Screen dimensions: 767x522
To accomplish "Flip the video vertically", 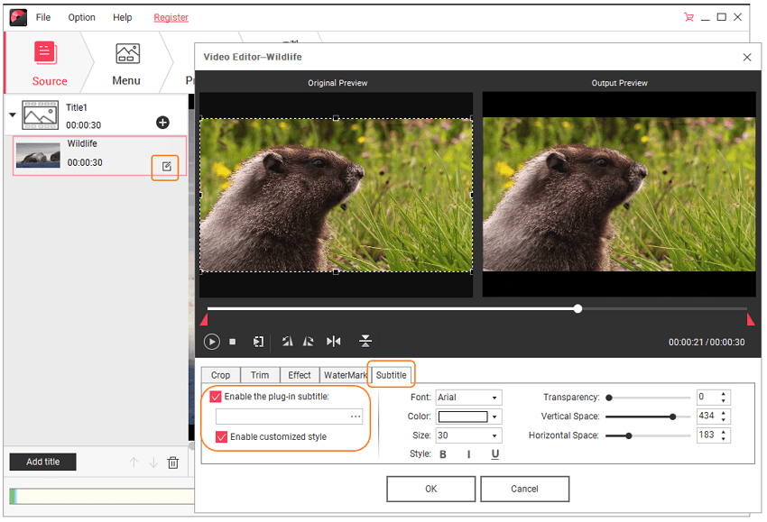I will coord(365,341).
